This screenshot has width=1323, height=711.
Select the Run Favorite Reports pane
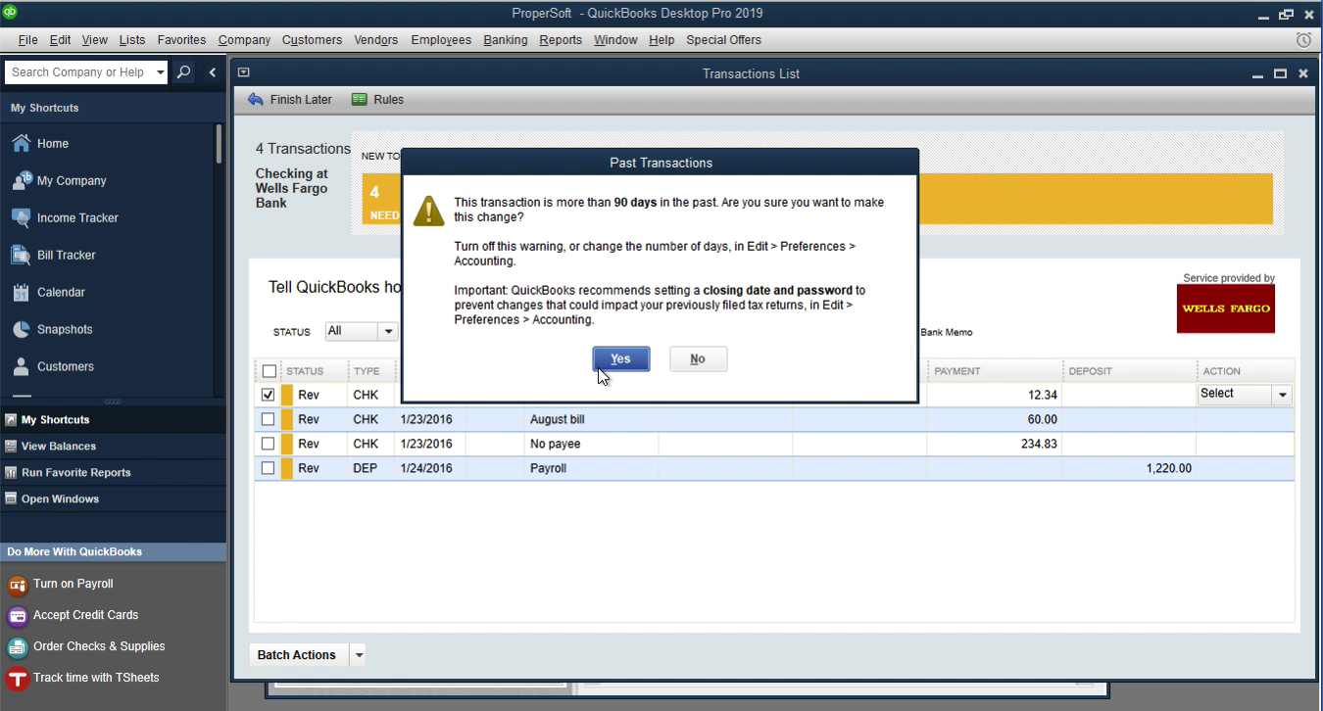tap(113, 472)
